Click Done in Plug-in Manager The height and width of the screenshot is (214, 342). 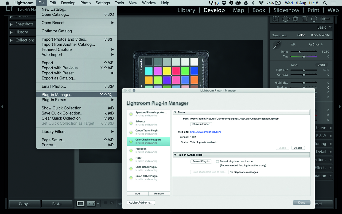[x=302, y=202]
